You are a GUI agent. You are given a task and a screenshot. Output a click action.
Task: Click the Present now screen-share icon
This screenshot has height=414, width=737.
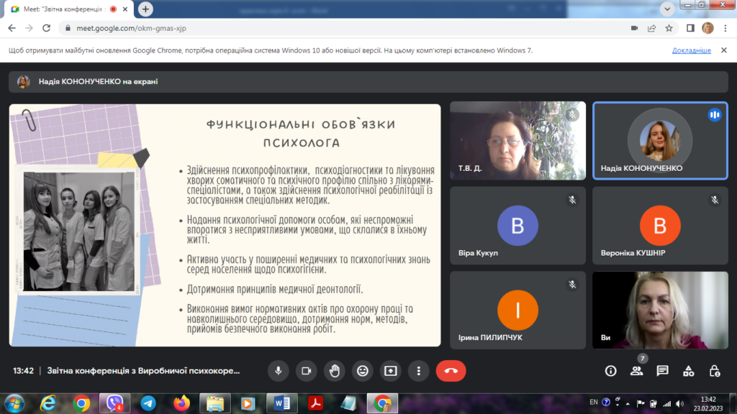pos(391,371)
